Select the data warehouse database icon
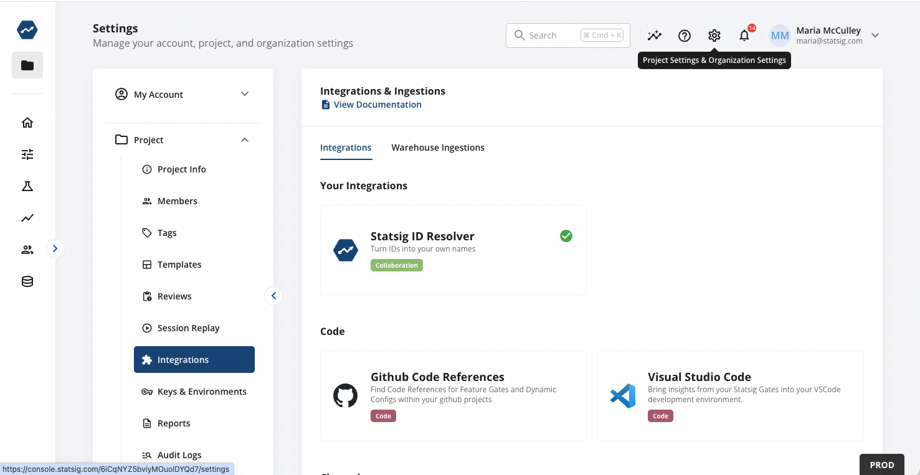This screenshot has width=920, height=475. click(27, 281)
